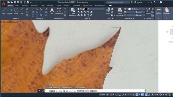This screenshot has width=173, height=97.
Task: Click the keyword search input field
Action: pos(118,2)
